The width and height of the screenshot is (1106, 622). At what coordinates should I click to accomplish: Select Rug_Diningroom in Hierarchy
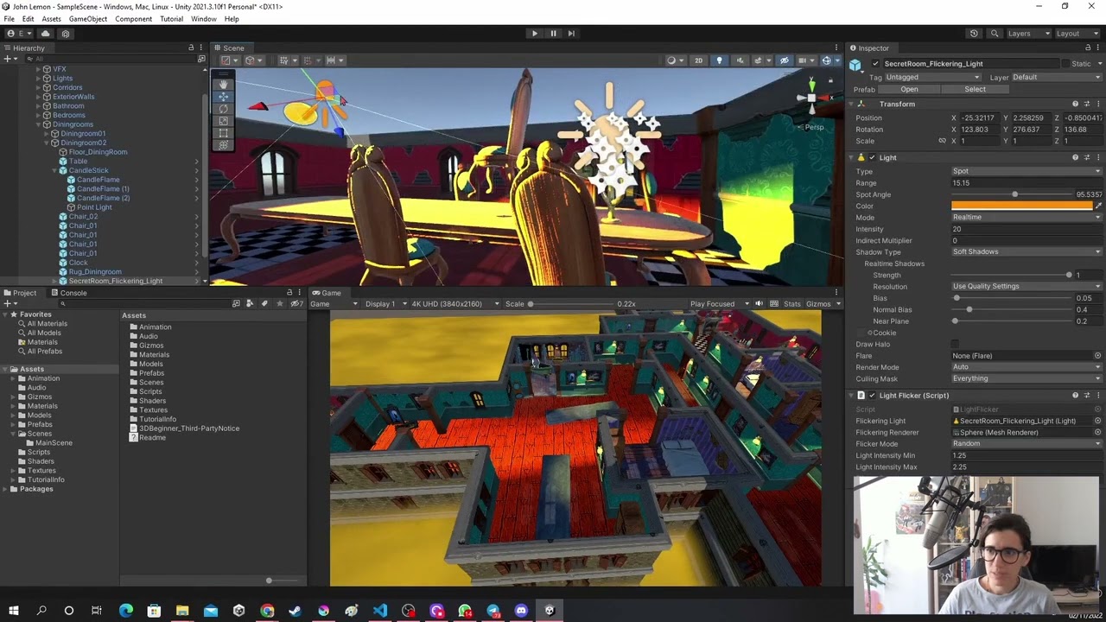(95, 272)
